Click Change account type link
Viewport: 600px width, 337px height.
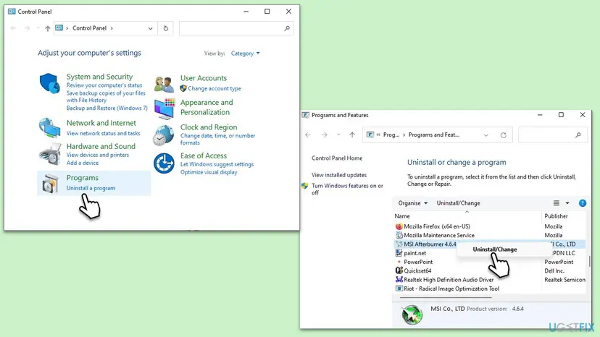tap(214, 89)
